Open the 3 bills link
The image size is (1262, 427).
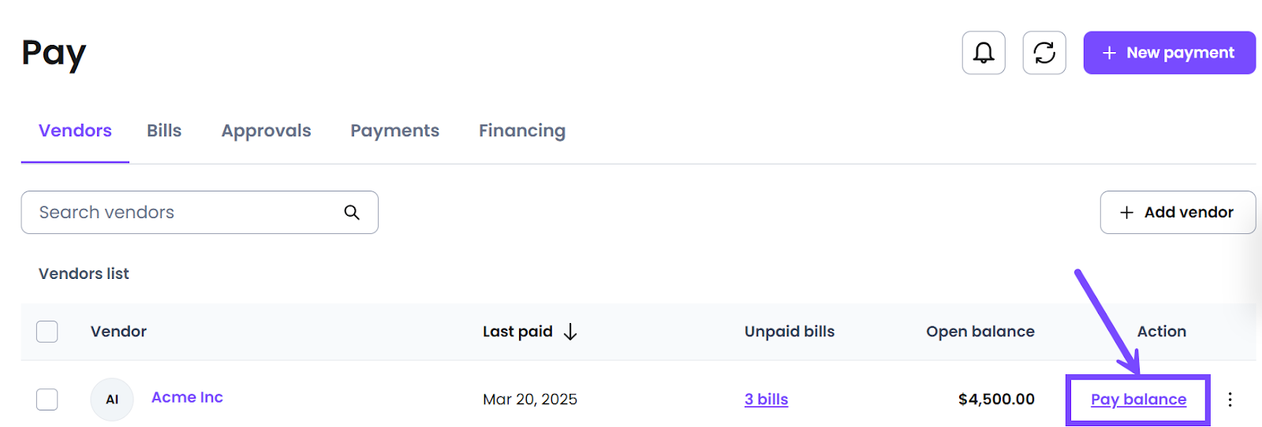(x=766, y=399)
